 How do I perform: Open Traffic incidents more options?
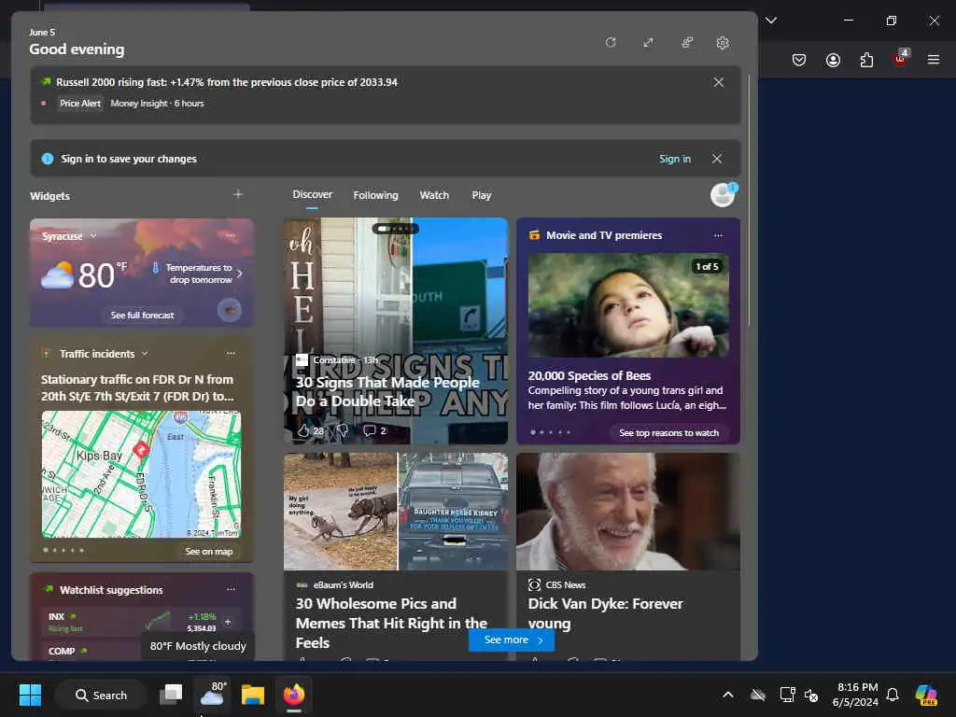(x=231, y=354)
